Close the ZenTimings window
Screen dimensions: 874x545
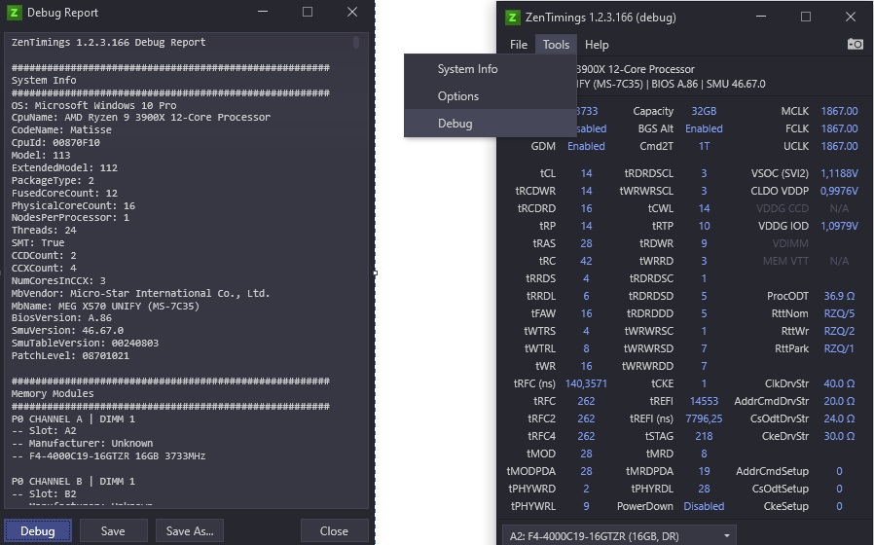pyautogui.click(x=850, y=17)
